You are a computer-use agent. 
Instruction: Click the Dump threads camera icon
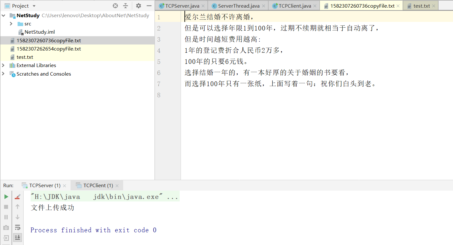click(6, 228)
